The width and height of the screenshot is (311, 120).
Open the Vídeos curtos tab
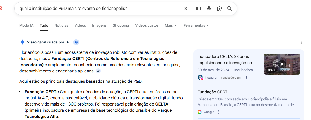click(147, 25)
